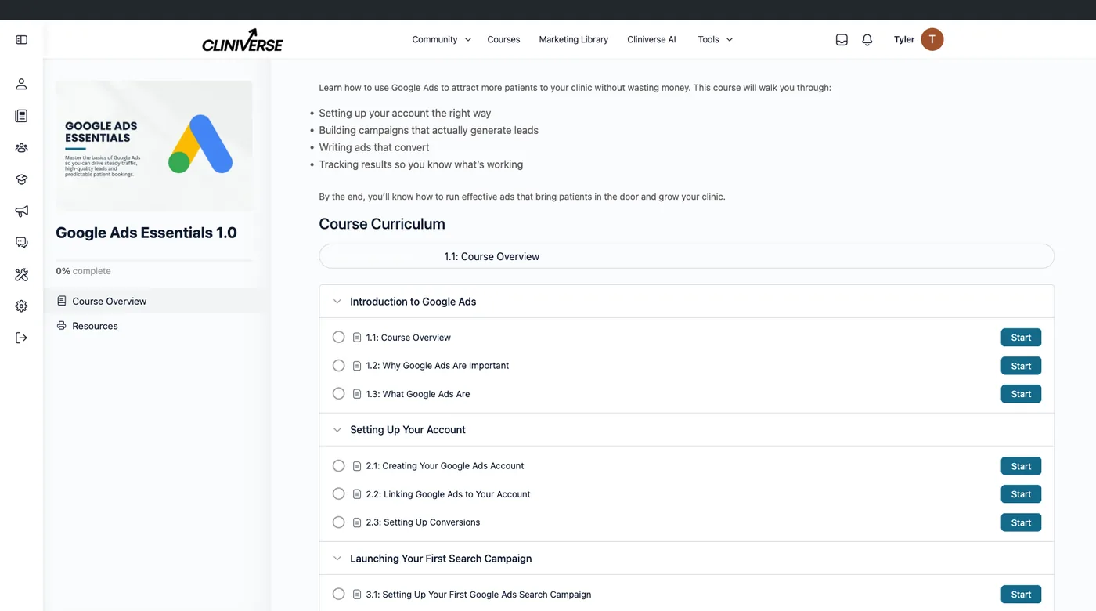
Task: Start lesson 1.3: What Google Ads Are
Action: pyautogui.click(x=1021, y=394)
